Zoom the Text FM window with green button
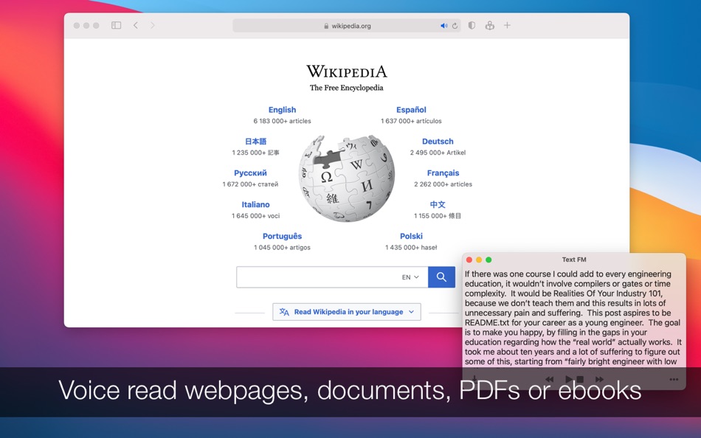This screenshot has width=701, height=438. coord(488,260)
